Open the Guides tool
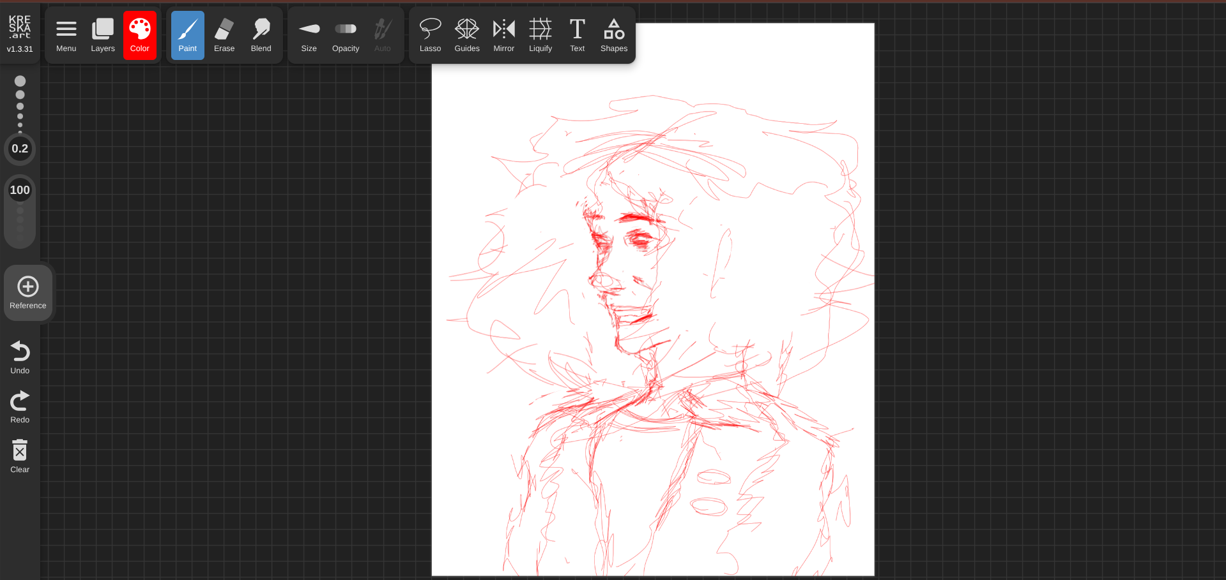This screenshot has width=1226, height=580. click(x=467, y=36)
